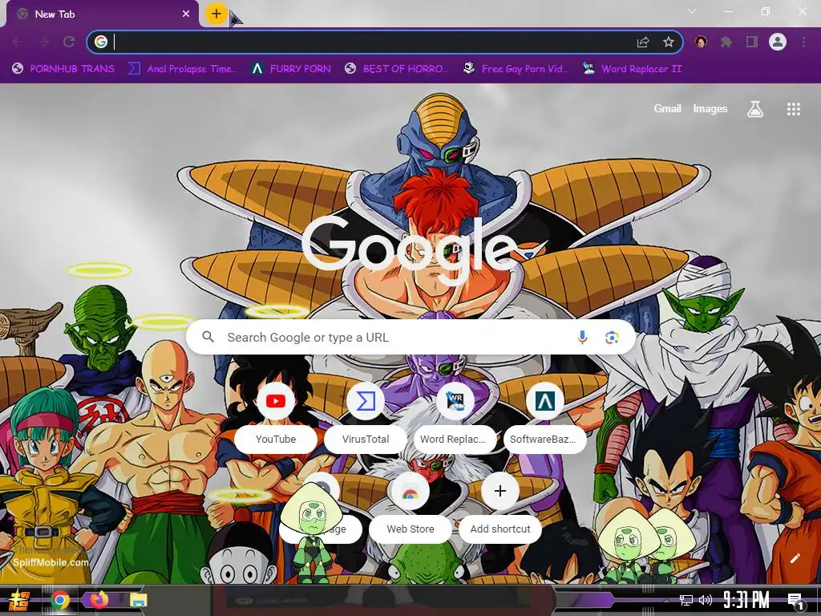Open the YouTube shortcut

[x=276, y=417]
